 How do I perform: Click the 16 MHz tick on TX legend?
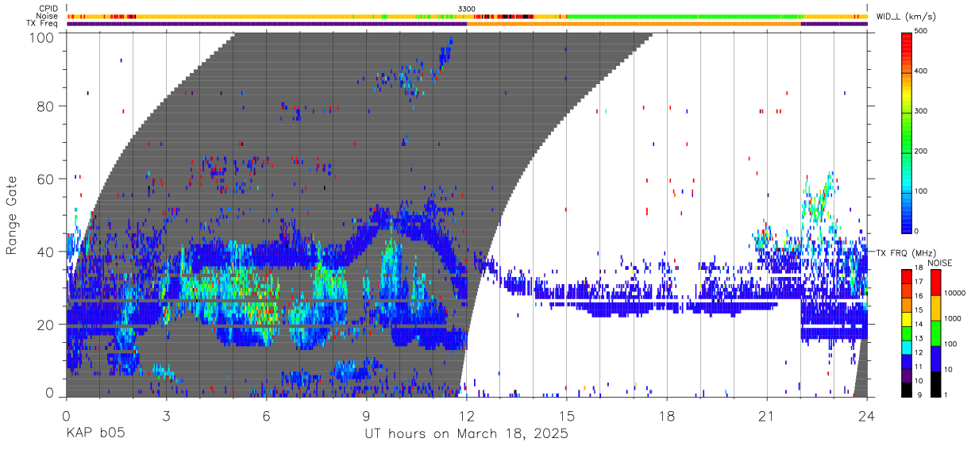pyautogui.click(x=919, y=296)
